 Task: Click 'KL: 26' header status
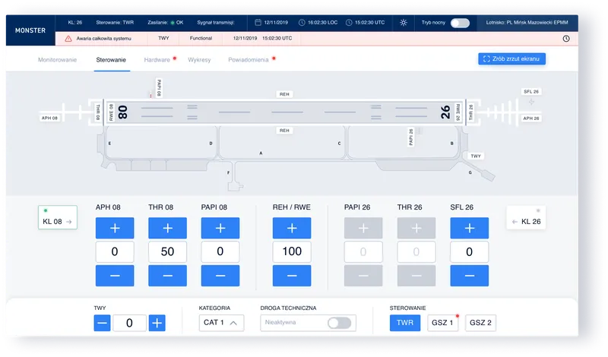pos(74,23)
